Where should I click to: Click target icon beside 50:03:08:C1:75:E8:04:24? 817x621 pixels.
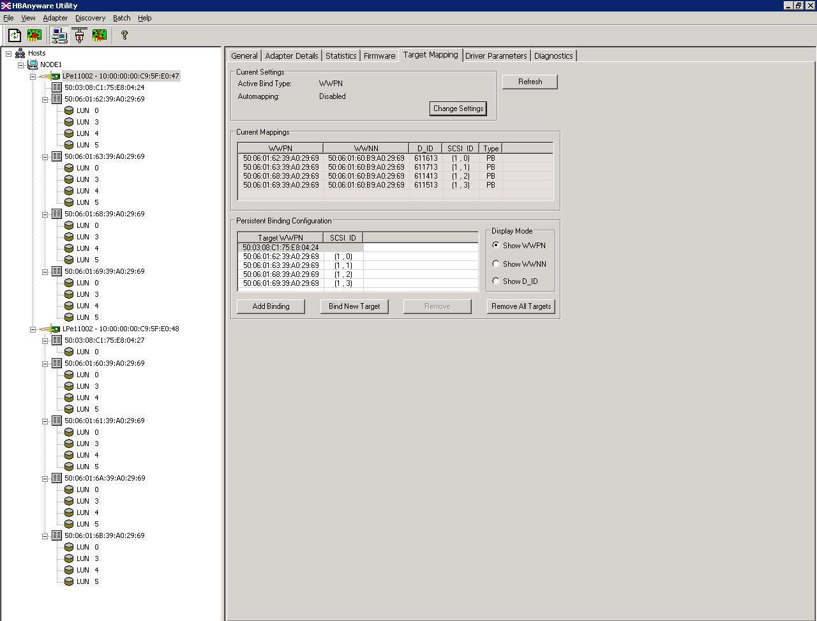tap(57, 87)
